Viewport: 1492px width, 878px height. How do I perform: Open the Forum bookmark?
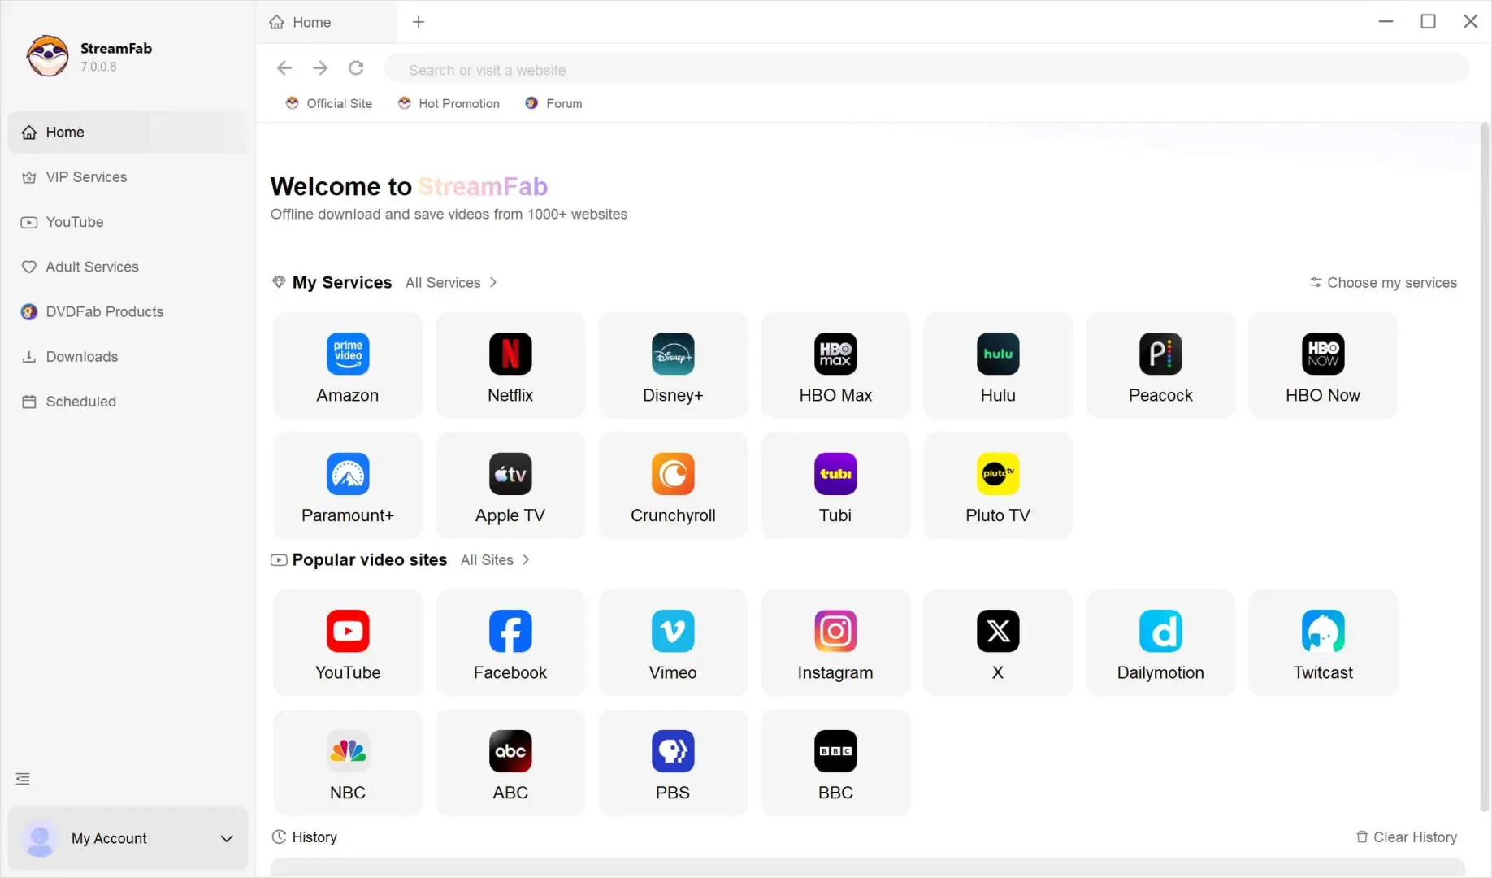[x=553, y=103]
